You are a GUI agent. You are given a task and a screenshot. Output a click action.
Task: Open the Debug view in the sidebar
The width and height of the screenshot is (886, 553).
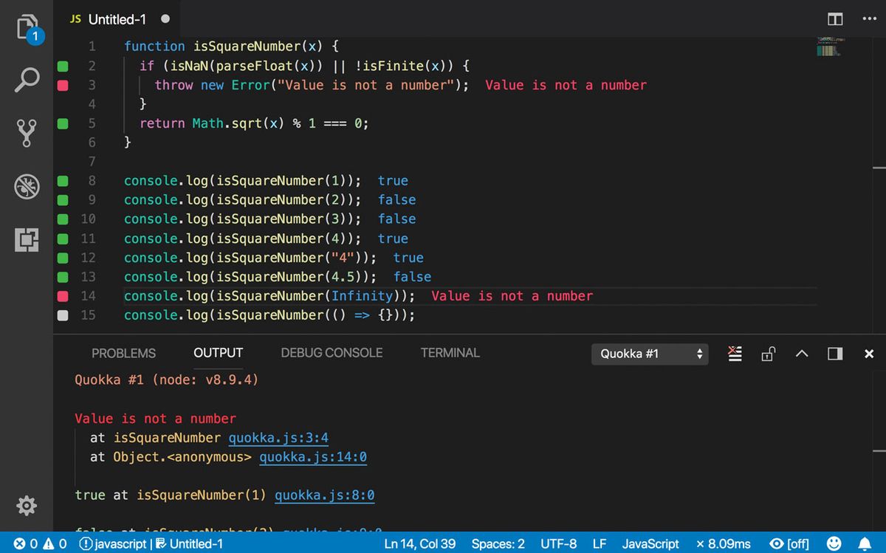click(27, 187)
